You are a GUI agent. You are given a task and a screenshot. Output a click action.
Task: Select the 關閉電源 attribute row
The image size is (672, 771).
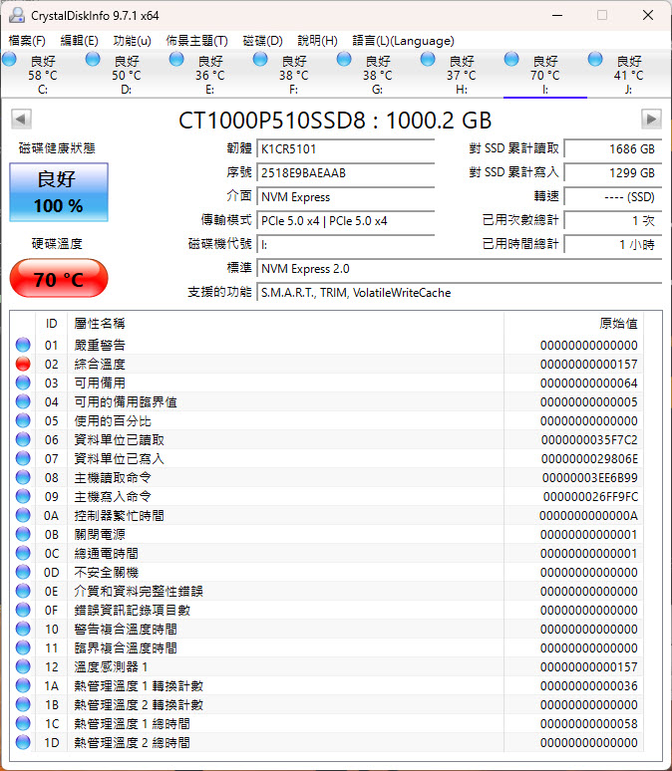pyautogui.click(x=327, y=534)
